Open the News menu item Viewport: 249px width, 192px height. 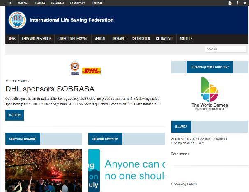pos(12,39)
